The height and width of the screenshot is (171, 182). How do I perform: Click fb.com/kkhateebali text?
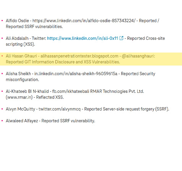click(x=71, y=91)
